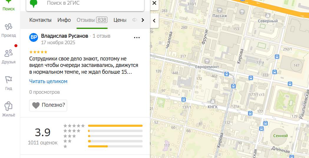Image resolution: width=309 pixels, height=158 pixels.
Task: Switch to the Инфо tab
Action: coord(64,20)
